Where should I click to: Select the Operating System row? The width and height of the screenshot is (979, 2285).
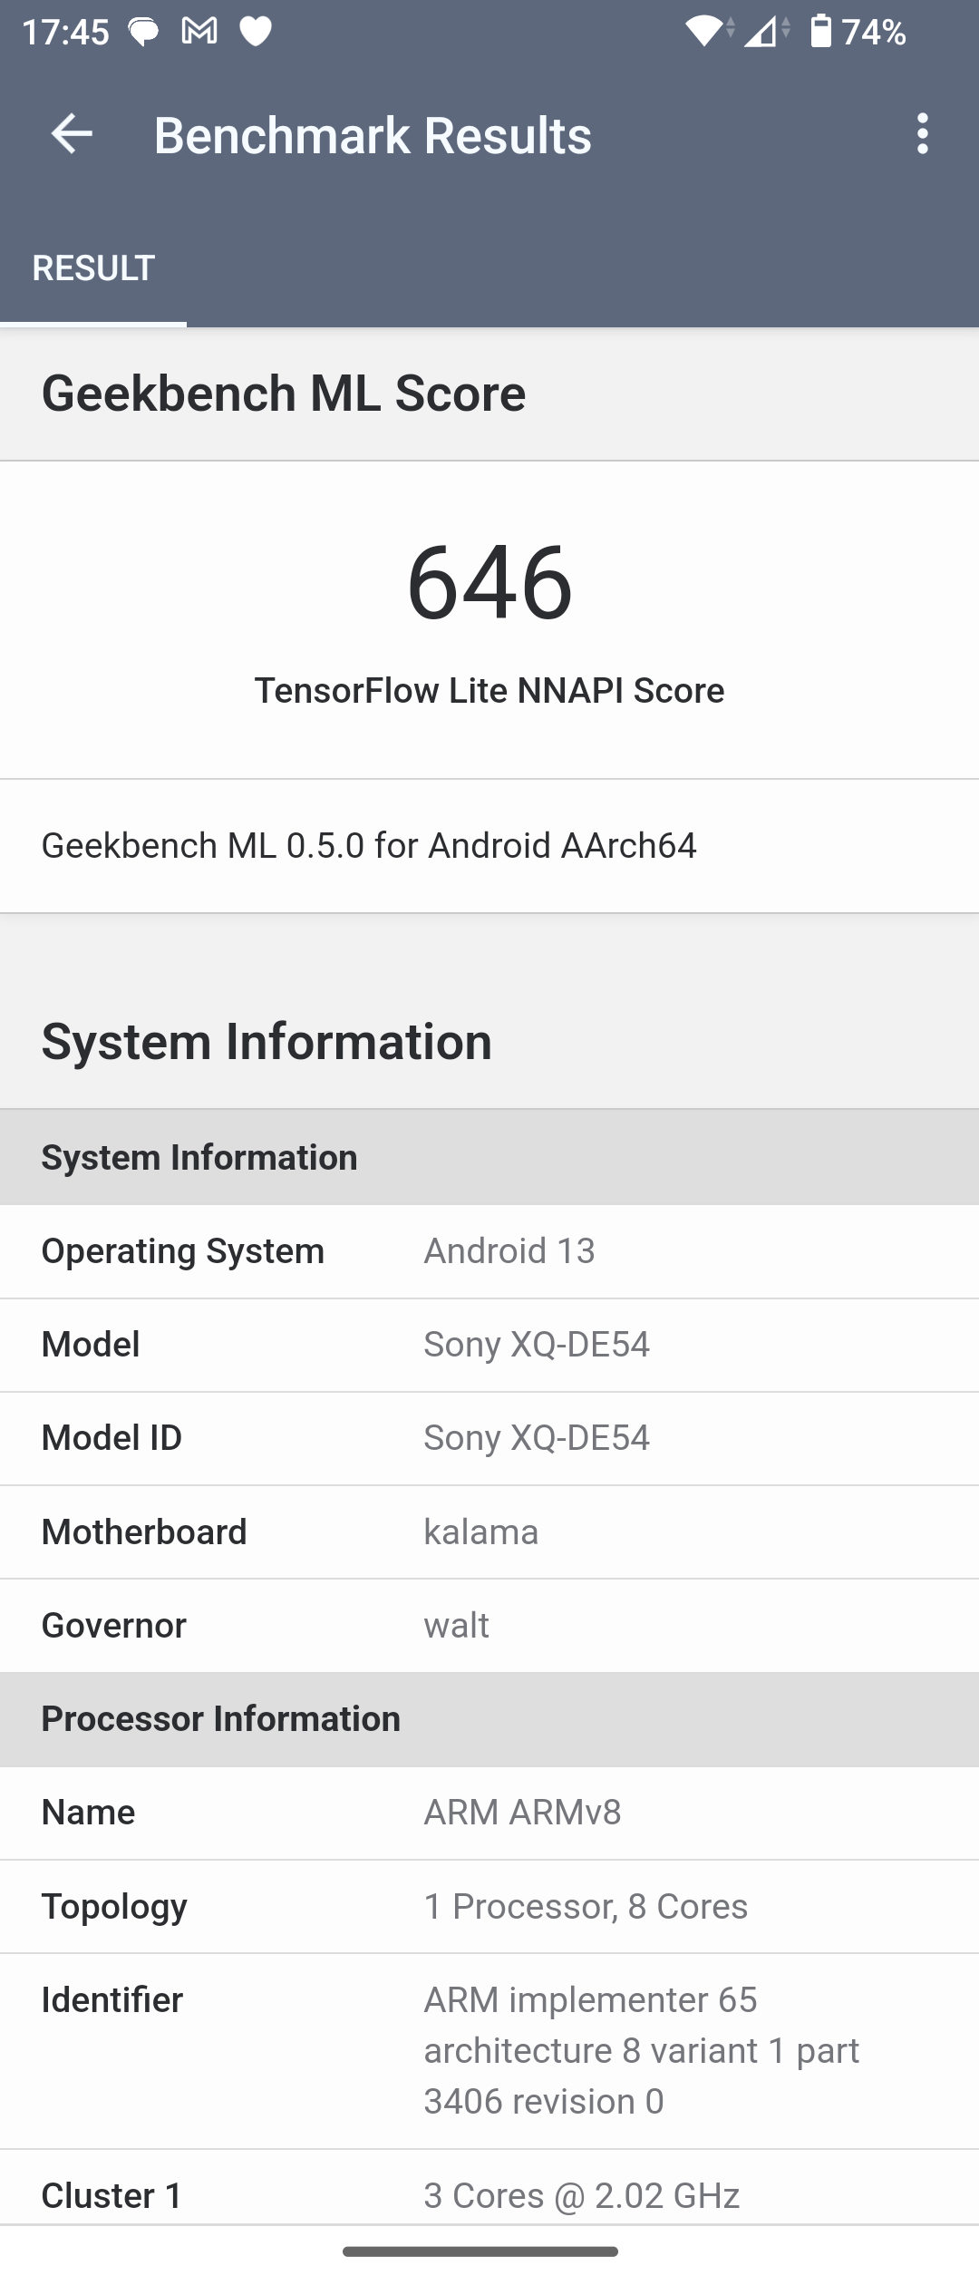(x=489, y=1251)
